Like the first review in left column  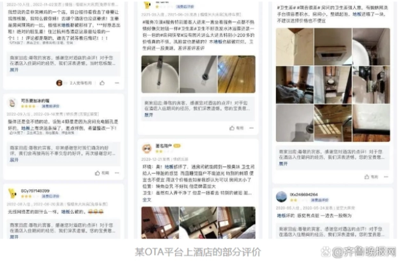[x=102, y=83]
